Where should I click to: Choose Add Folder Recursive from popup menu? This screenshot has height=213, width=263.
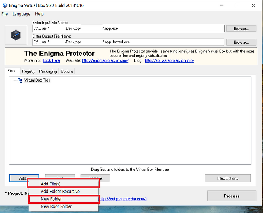pyautogui.click(x=64, y=191)
